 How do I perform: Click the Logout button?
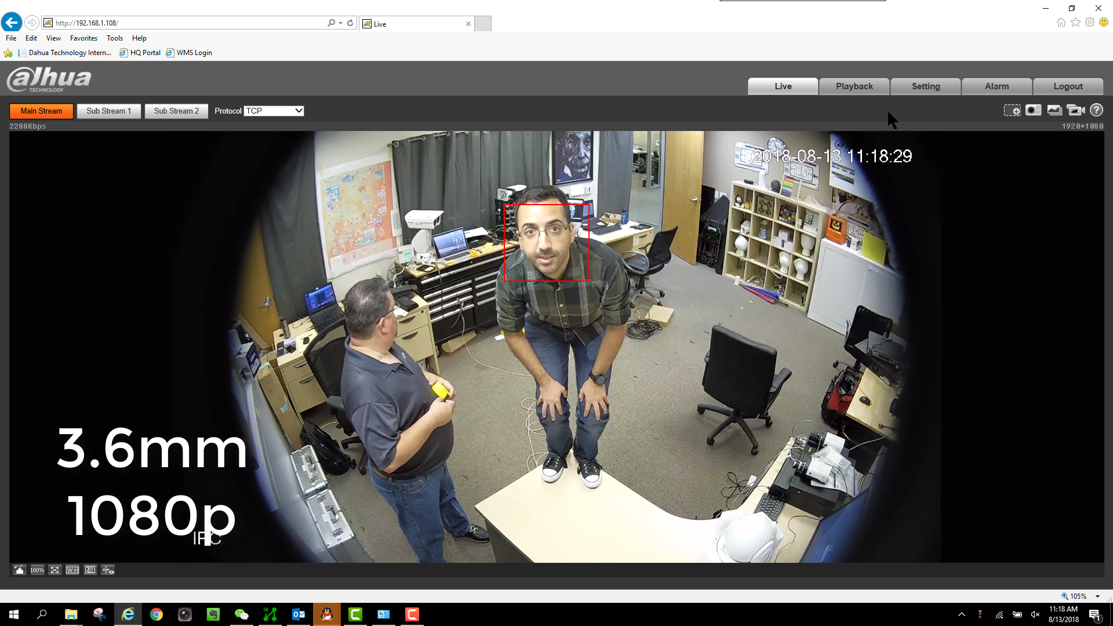point(1068,86)
